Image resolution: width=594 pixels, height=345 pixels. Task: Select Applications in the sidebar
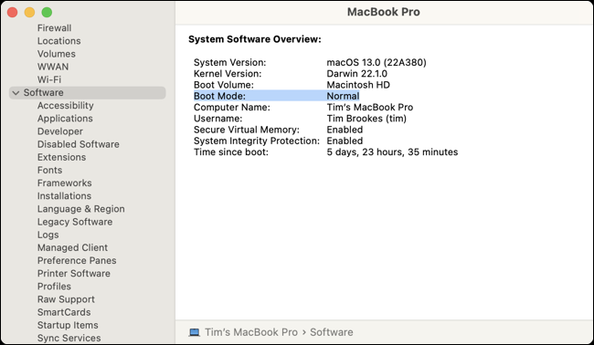point(65,119)
